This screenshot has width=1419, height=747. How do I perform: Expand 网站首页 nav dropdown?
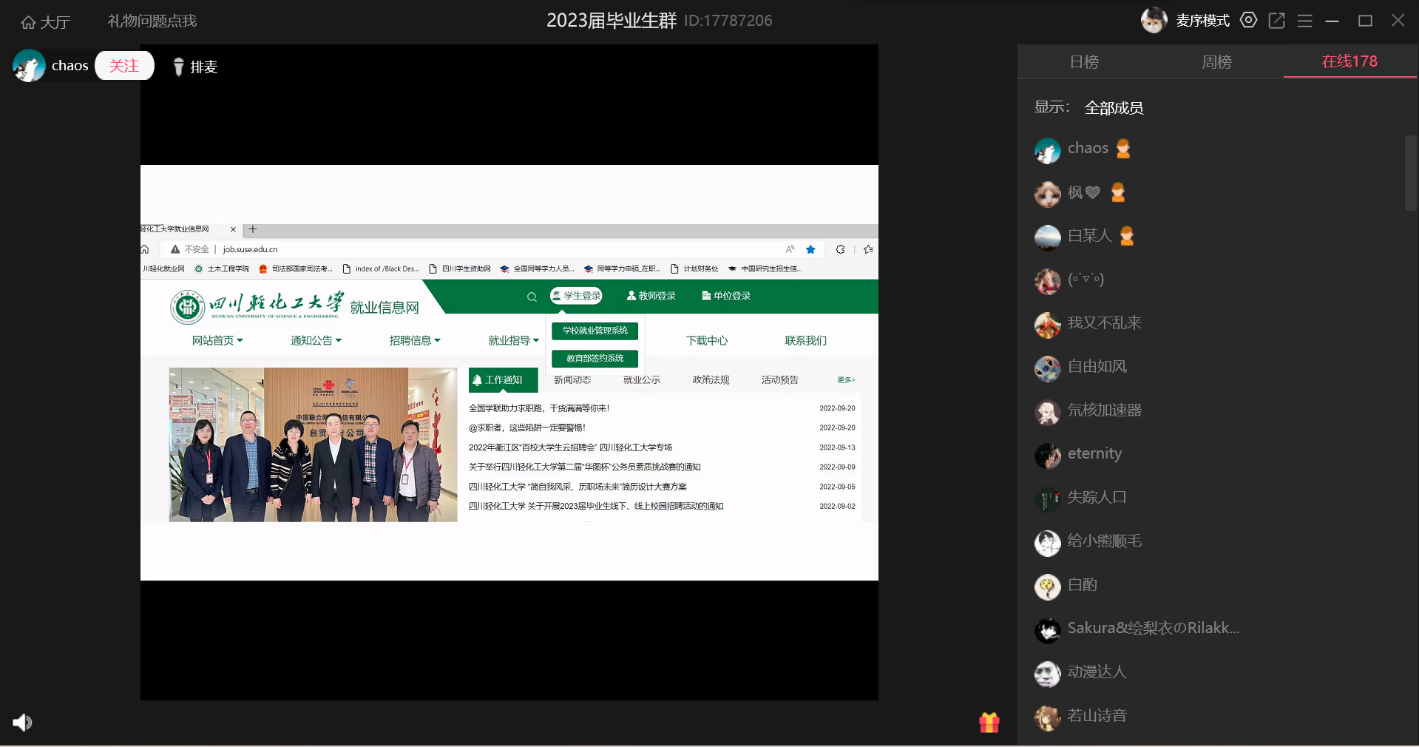(217, 340)
